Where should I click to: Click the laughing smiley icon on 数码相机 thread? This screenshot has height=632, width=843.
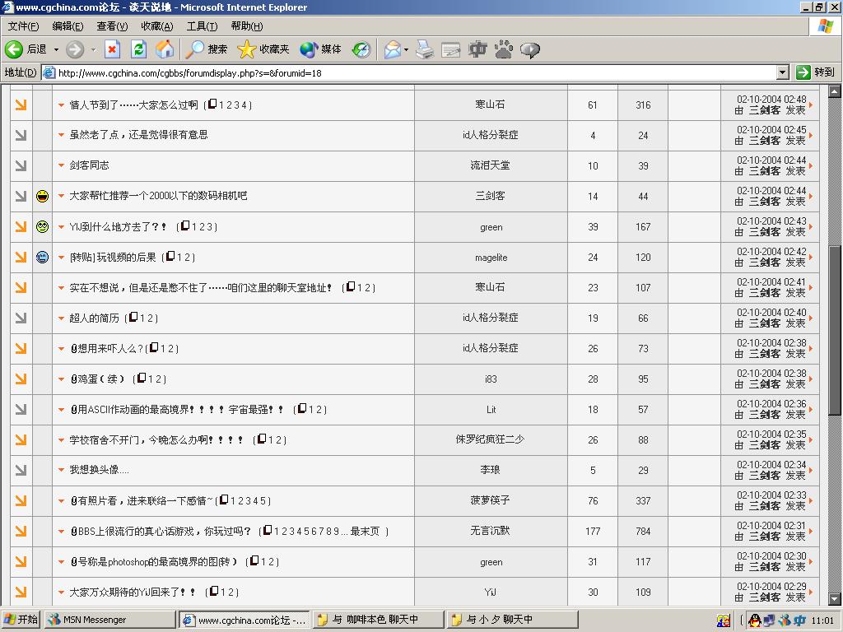[43, 196]
